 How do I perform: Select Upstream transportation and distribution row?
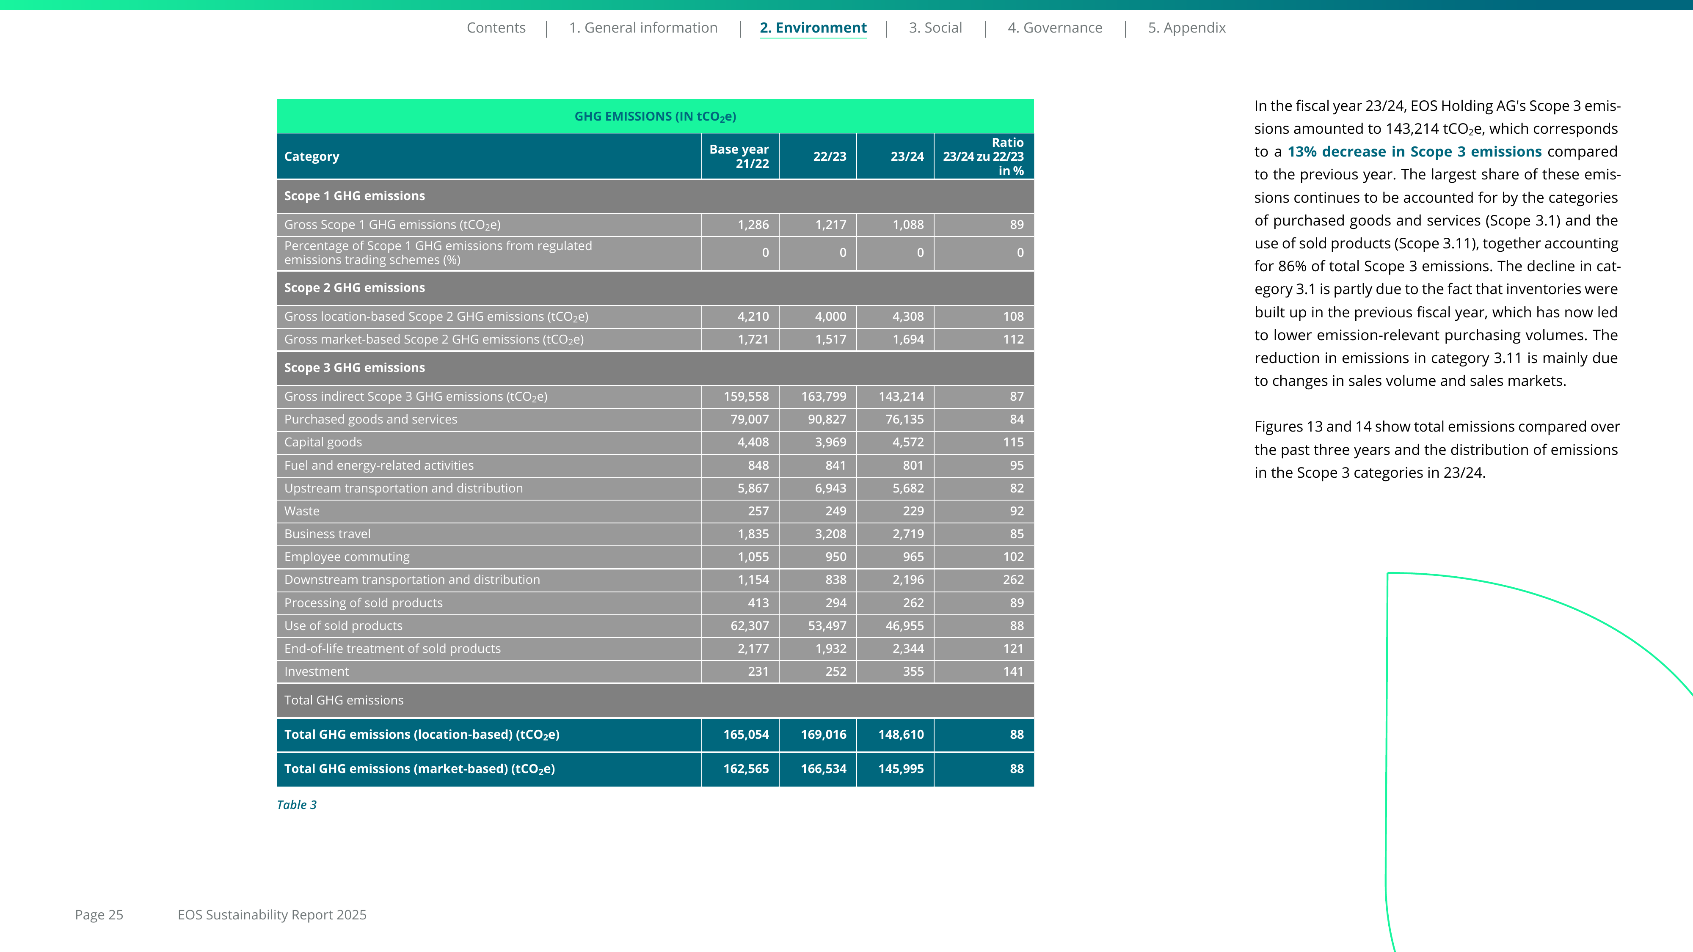point(655,488)
